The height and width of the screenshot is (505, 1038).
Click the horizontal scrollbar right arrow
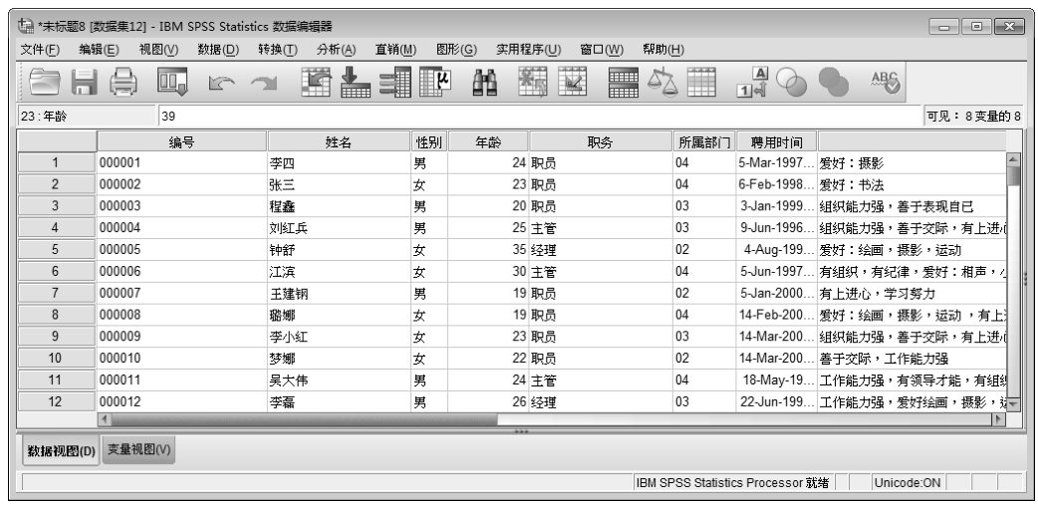[x=997, y=420]
